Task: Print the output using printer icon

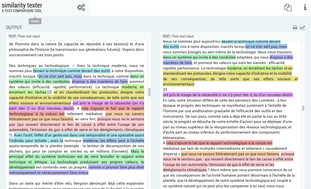Action: pyautogui.click(x=295, y=28)
